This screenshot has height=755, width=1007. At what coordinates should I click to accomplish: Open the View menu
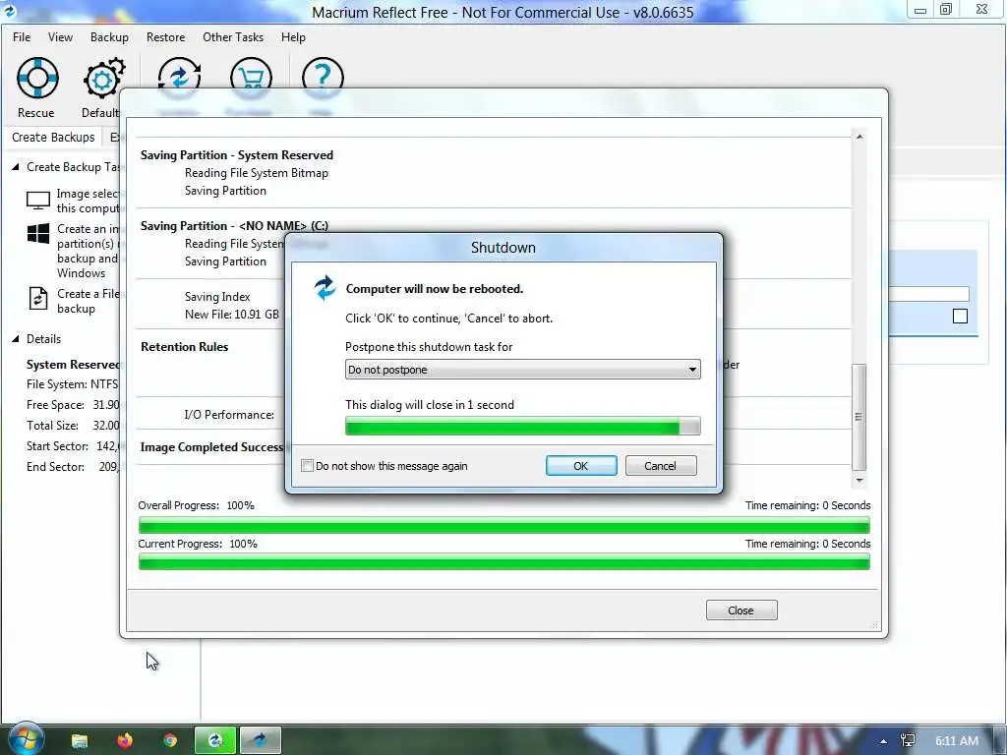click(x=60, y=37)
